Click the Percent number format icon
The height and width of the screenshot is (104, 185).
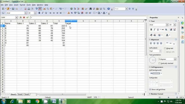click(72, 13)
